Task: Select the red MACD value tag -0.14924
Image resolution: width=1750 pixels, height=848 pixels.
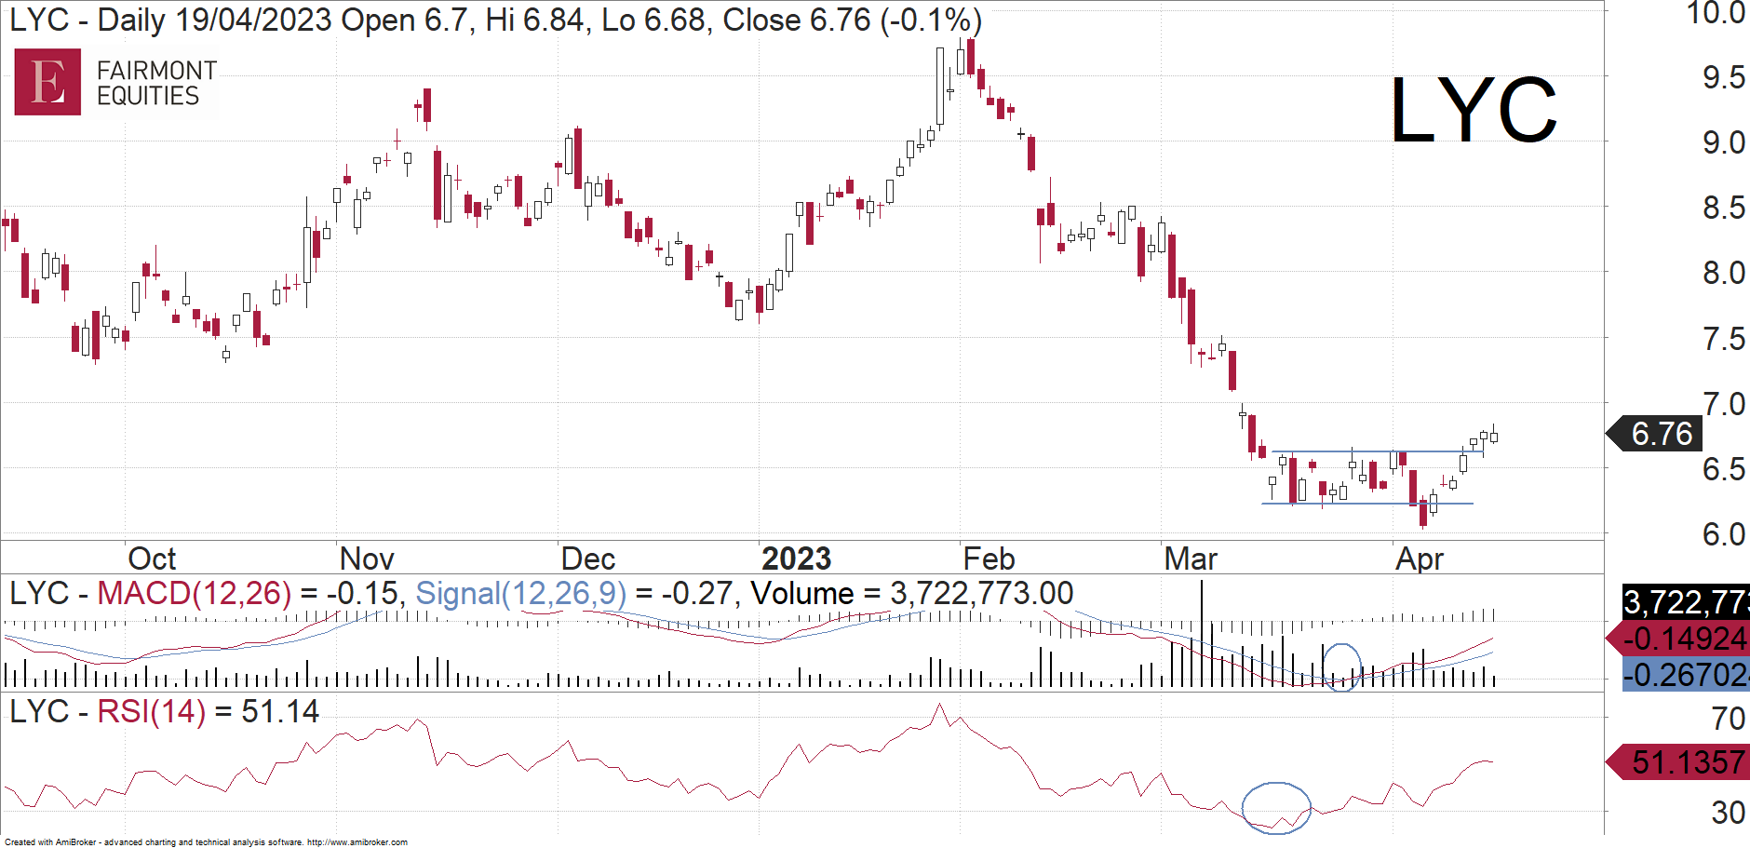Action: (x=1681, y=639)
